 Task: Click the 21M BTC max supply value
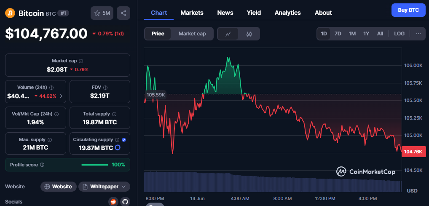coord(35,148)
